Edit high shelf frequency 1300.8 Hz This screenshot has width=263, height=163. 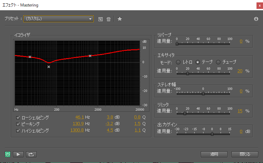click(77, 130)
